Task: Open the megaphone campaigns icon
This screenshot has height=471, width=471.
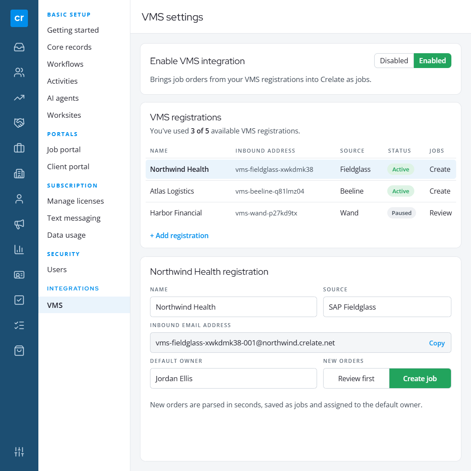Action: [x=19, y=224]
